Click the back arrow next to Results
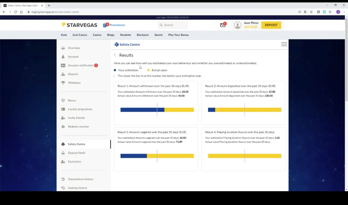The image size is (348, 205). tap(115, 55)
